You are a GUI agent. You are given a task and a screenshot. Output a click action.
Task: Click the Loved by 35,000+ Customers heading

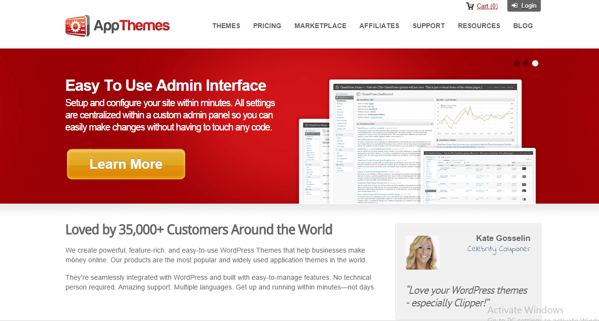tap(199, 229)
